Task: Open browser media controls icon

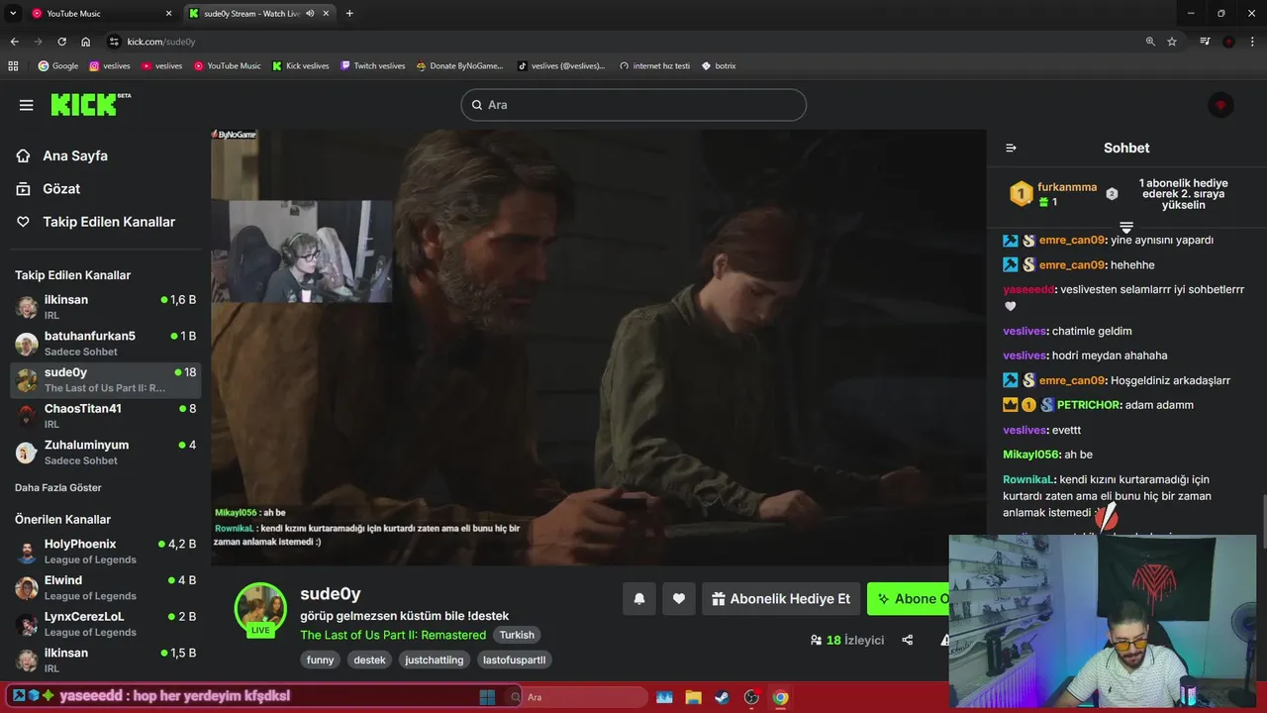Action: coord(1205,42)
